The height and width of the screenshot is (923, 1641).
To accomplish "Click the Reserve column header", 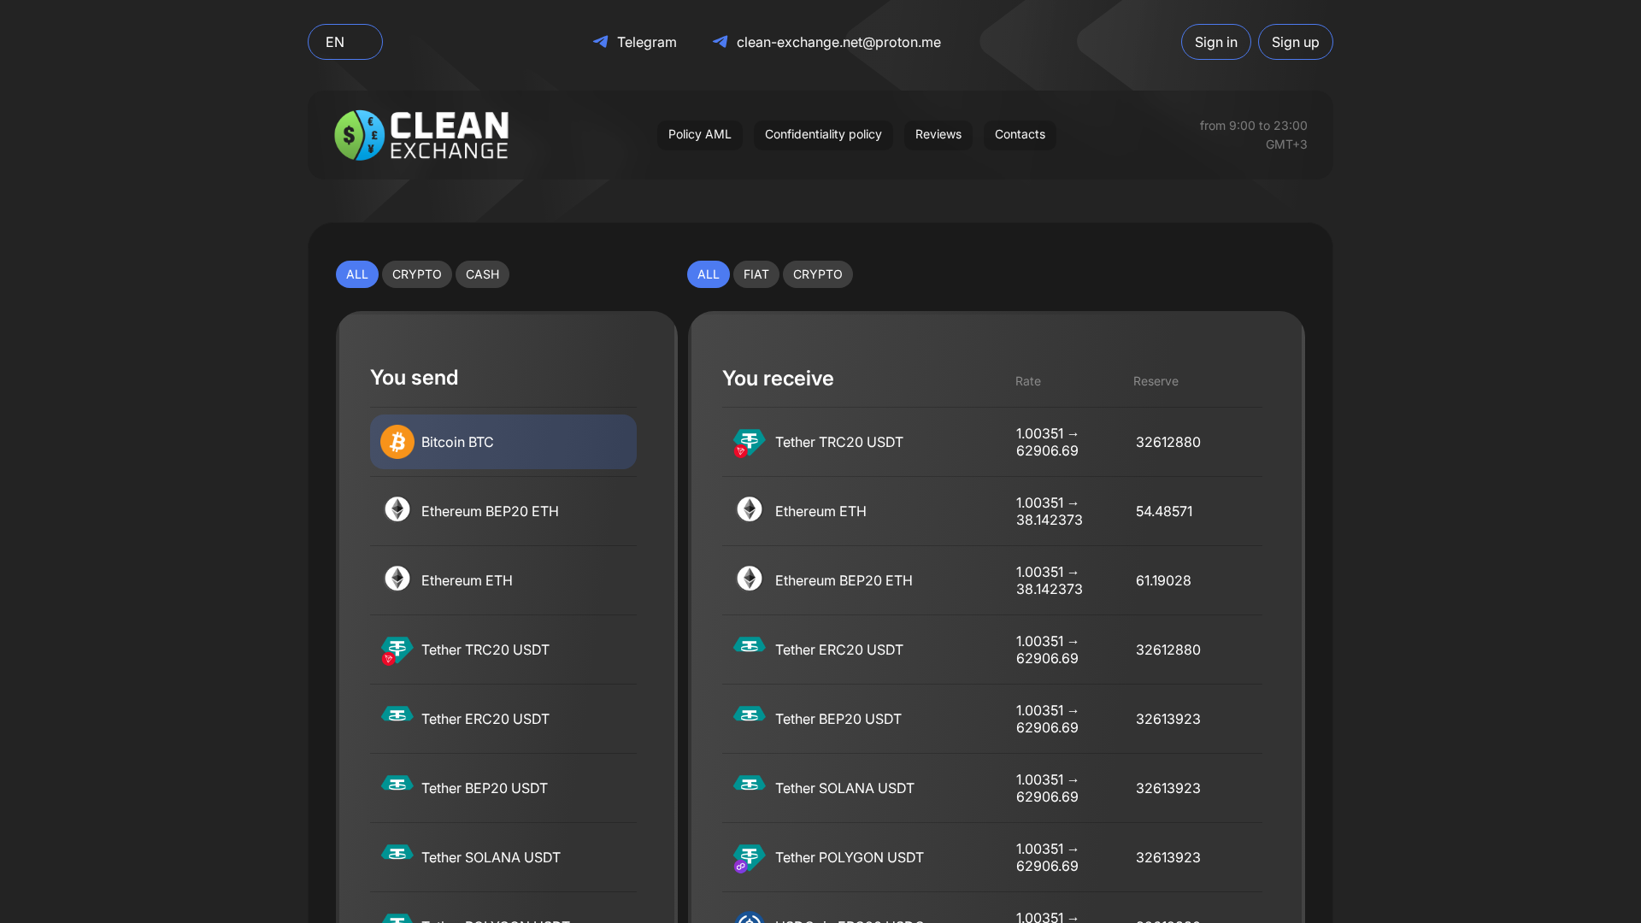I will pos(1156,381).
